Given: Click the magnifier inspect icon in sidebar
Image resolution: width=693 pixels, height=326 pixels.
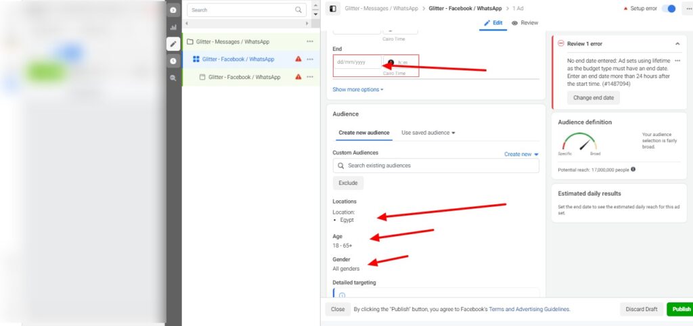Looking at the screenshot, I should (173, 78).
